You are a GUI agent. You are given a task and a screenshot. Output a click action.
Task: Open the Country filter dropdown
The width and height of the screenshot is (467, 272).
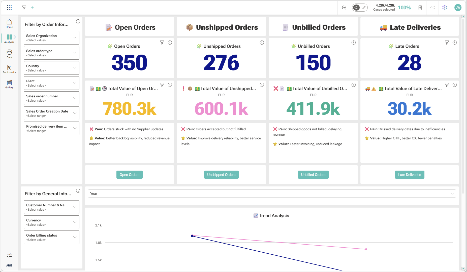pyautogui.click(x=51, y=68)
